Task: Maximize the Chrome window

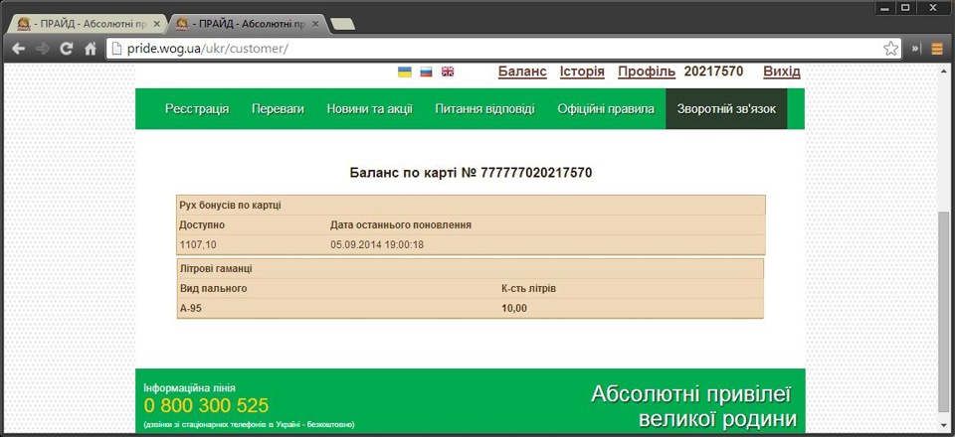Action: (905, 7)
